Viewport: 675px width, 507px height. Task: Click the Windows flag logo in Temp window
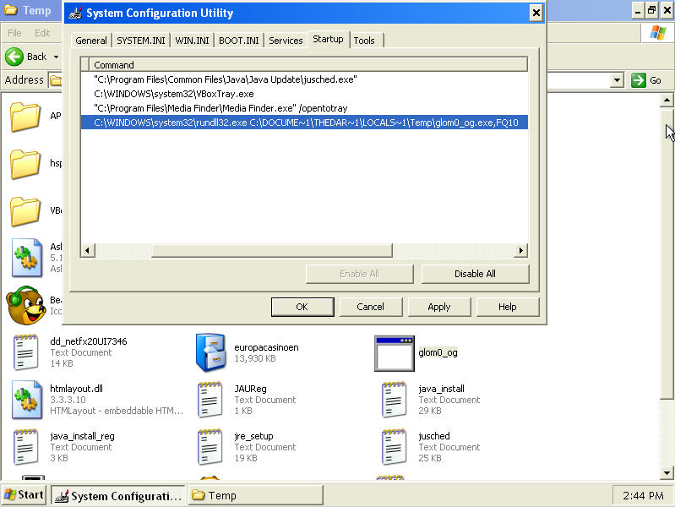pyautogui.click(x=658, y=32)
